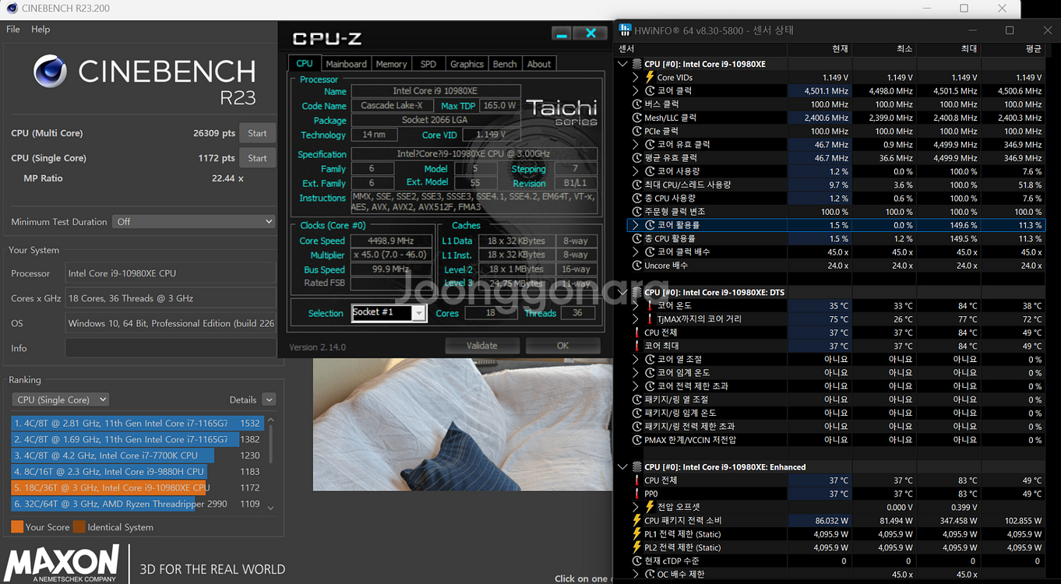Click the clock icon next to 코어 클럭

point(650,91)
